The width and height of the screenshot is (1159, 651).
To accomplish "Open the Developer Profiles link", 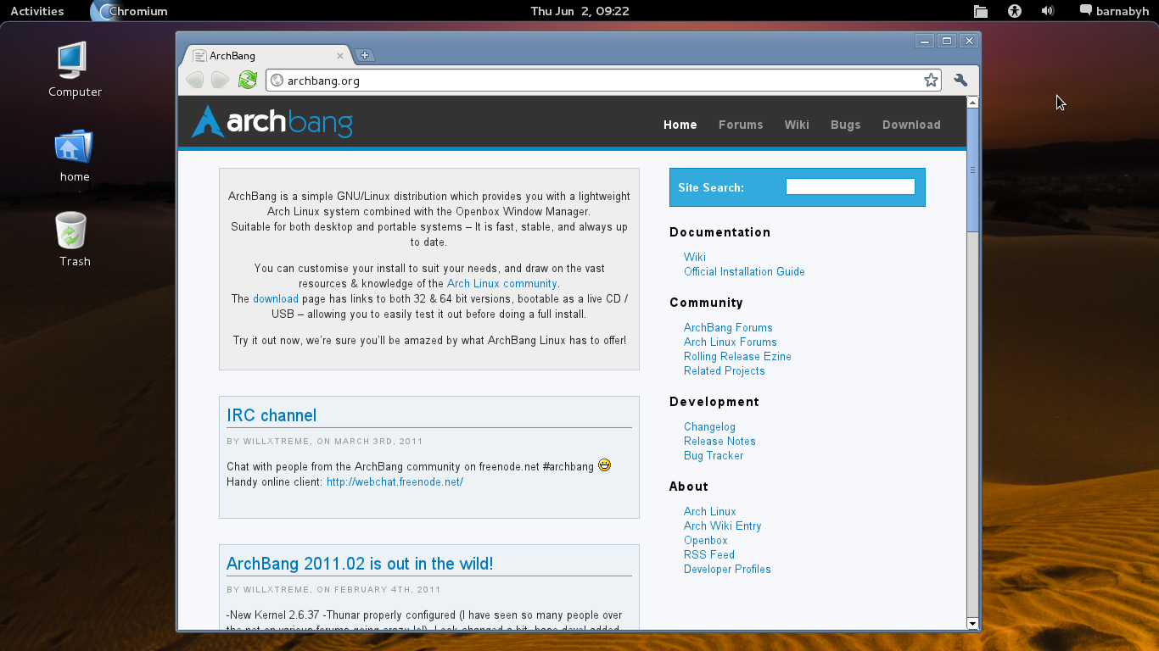I will 727,569.
